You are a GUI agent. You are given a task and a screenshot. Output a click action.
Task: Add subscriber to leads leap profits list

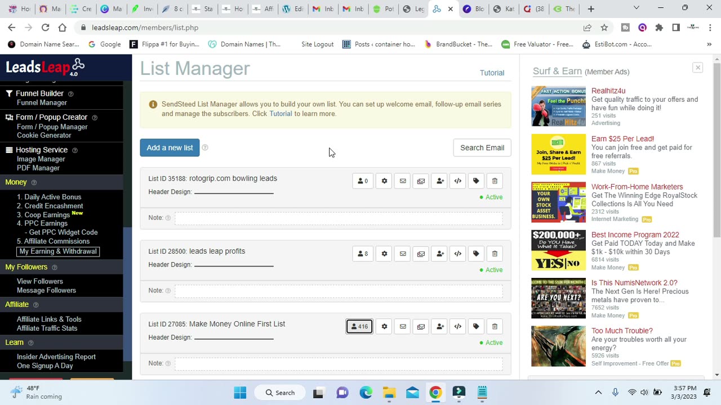[x=439, y=254]
